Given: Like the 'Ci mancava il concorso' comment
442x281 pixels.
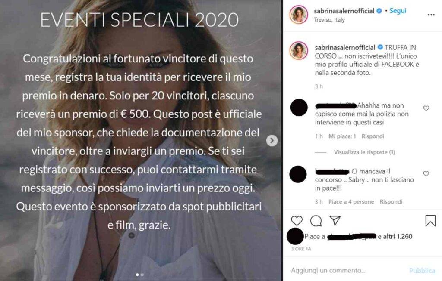Looking at the screenshot, I should click(426, 174).
